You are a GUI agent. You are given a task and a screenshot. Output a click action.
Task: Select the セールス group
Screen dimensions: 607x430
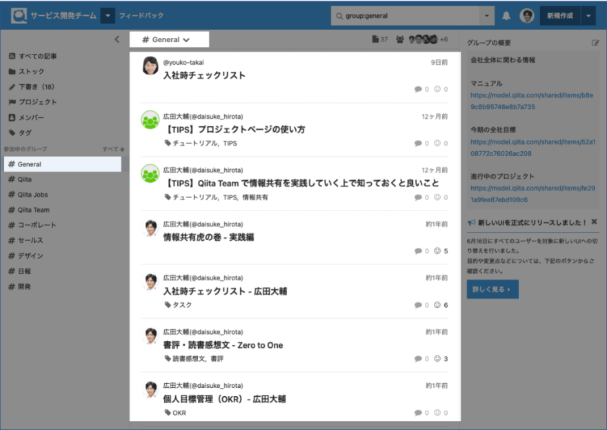coord(26,240)
